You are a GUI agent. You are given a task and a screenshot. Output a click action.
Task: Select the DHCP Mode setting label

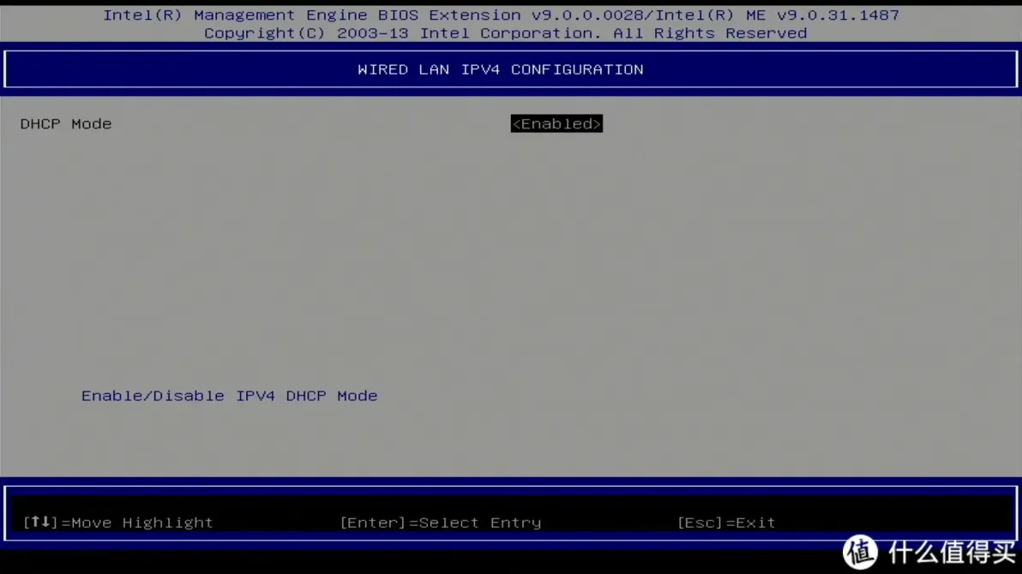click(x=66, y=124)
